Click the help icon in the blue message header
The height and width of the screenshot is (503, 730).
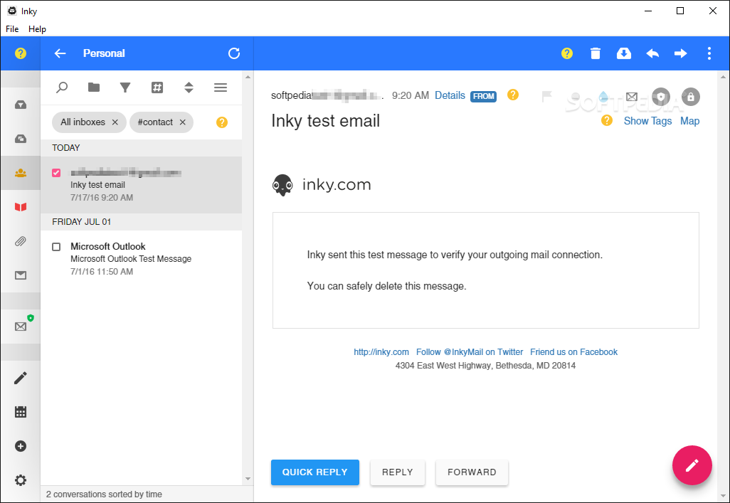pyautogui.click(x=567, y=53)
